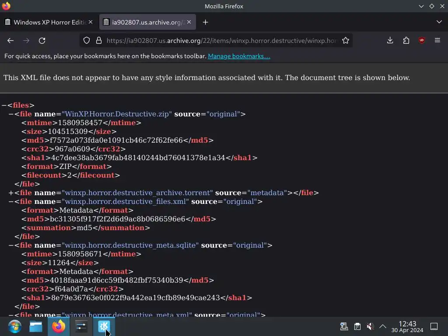The height and width of the screenshot is (336, 448).
Task: Open the KDE app in taskbar
Action: [104, 326]
